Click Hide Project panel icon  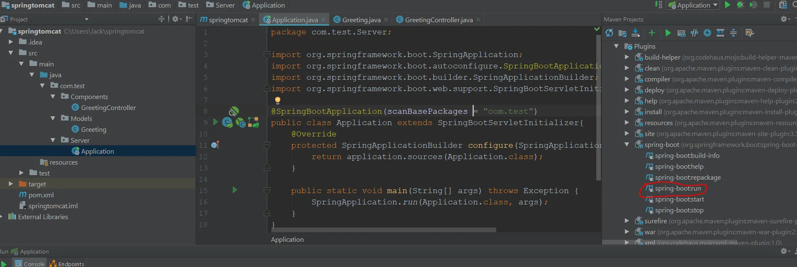(x=189, y=19)
